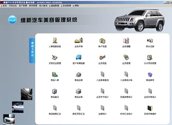The width and height of the screenshot is (172, 125).
Task: Open the 人事档案信息 icon
Action: 55,40
